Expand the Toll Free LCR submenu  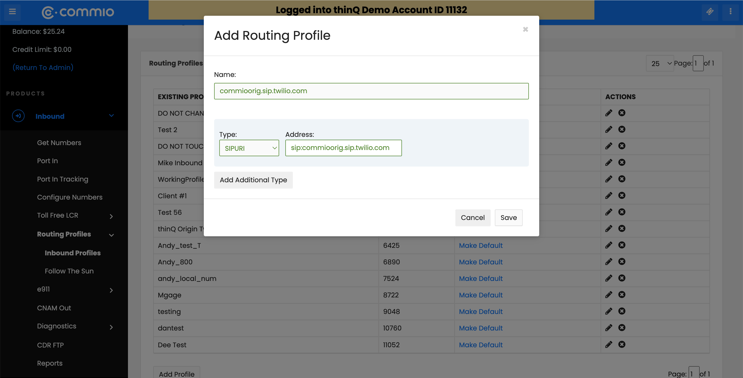pyautogui.click(x=111, y=216)
